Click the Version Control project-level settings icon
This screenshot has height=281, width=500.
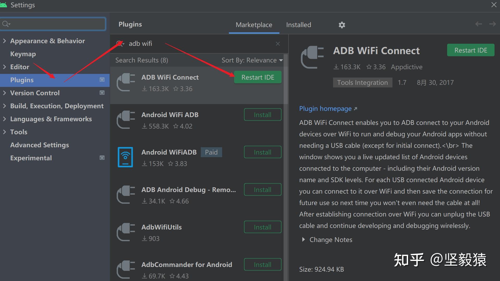(x=102, y=93)
